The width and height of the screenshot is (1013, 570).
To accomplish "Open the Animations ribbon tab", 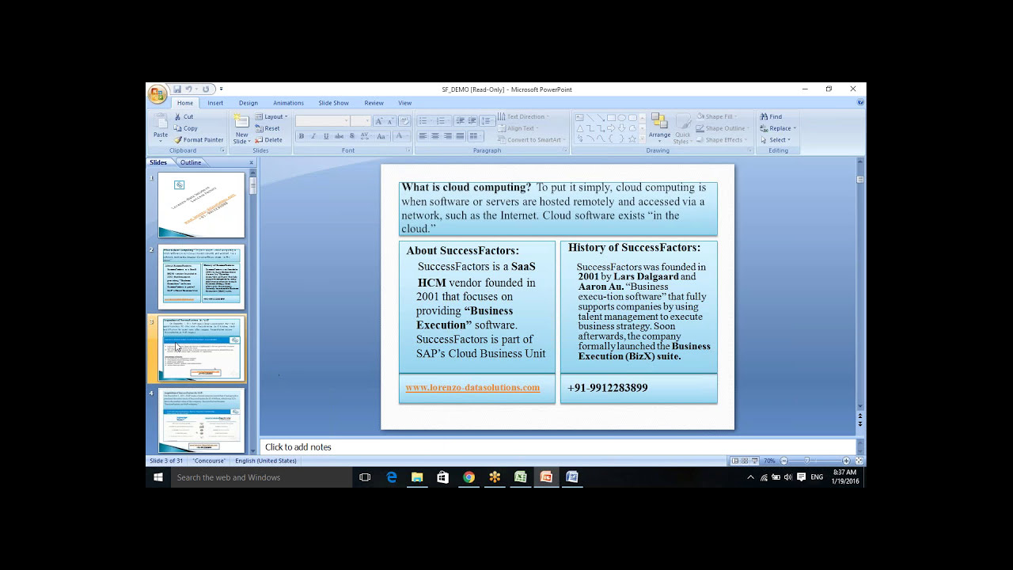I will 288,103.
